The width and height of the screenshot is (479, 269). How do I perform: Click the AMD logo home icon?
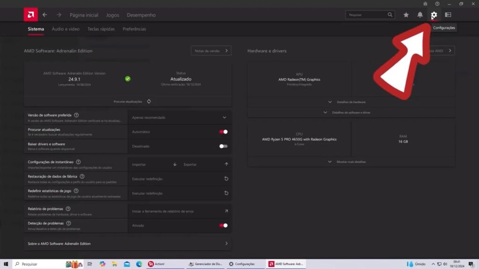point(31,14)
